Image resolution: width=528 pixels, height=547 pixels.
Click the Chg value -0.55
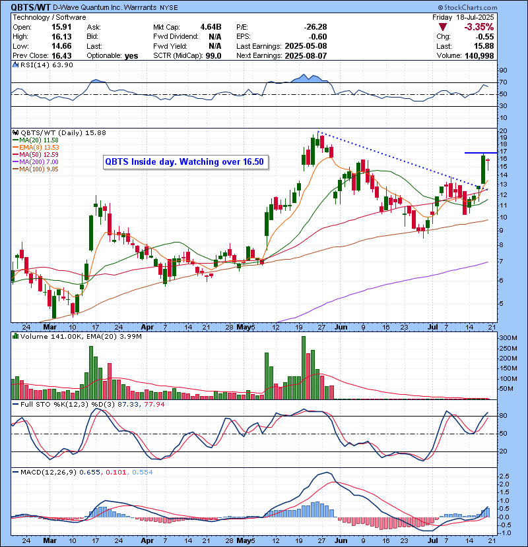pyautogui.click(x=484, y=37)
